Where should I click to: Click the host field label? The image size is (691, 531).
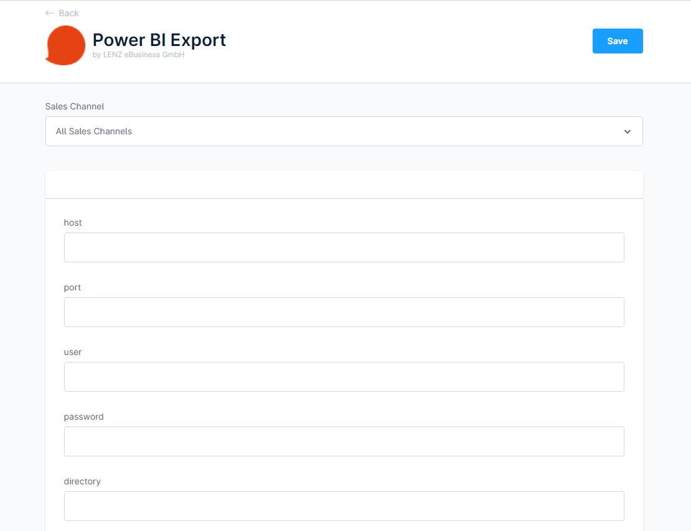(73, 223)
